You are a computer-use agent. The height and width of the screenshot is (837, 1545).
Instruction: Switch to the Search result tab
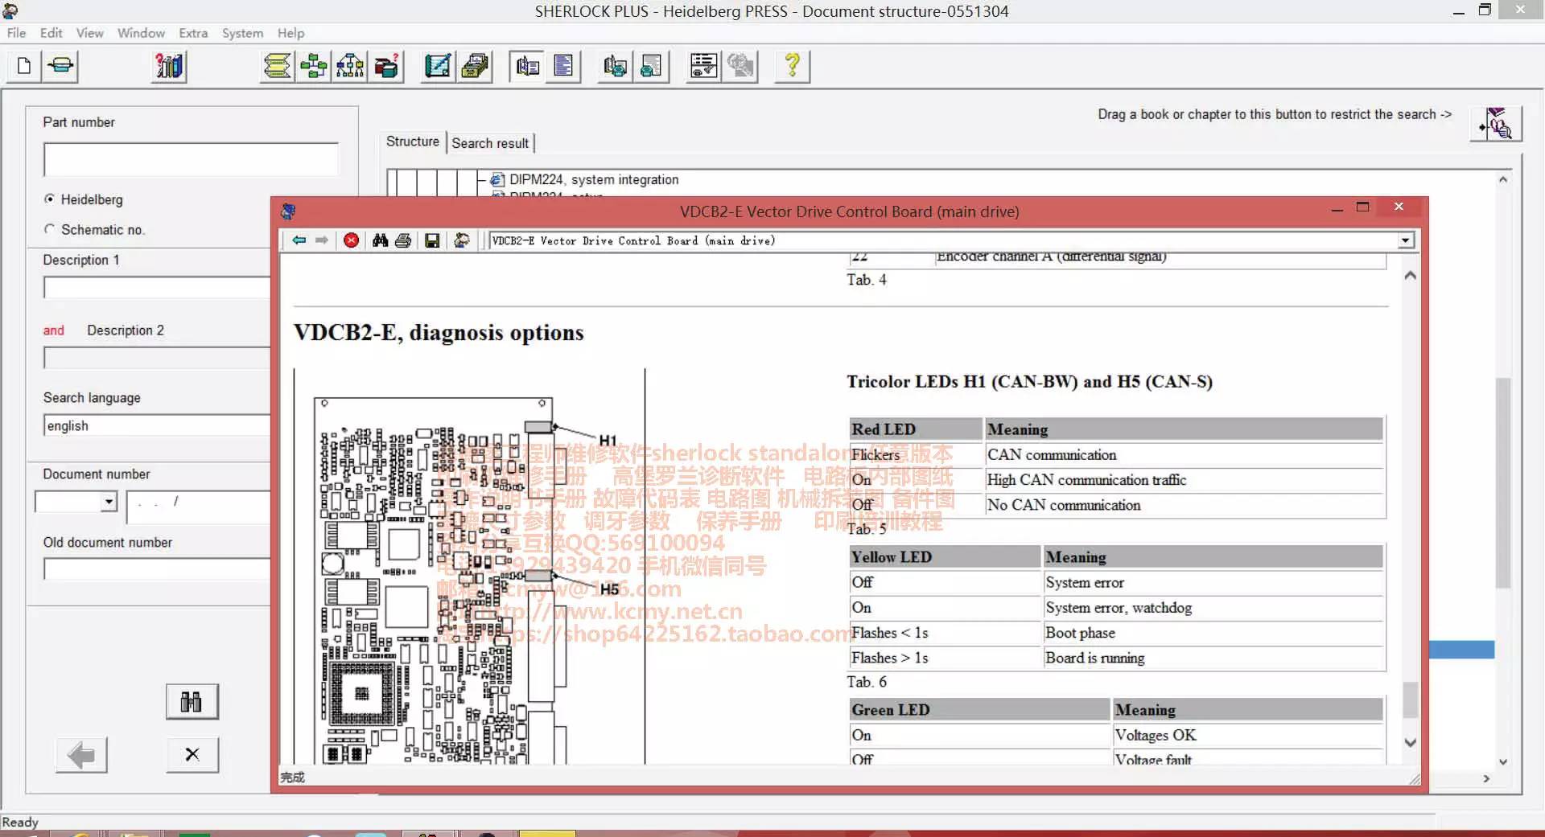[490, 143]
